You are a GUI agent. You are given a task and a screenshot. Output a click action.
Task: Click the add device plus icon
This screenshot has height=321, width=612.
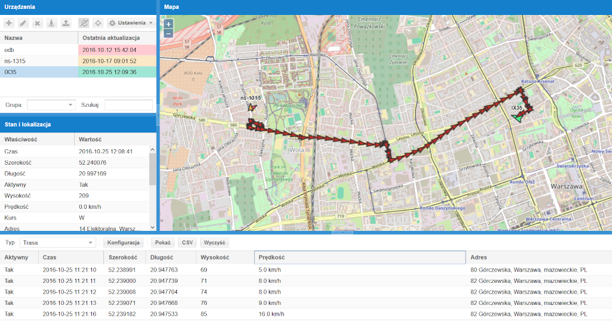(9, 23)
